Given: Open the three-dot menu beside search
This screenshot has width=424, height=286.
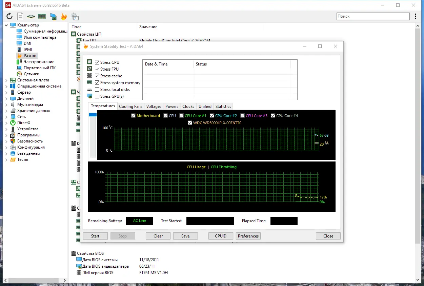Looking at the screenshot, I should click(x=416, y=16).
